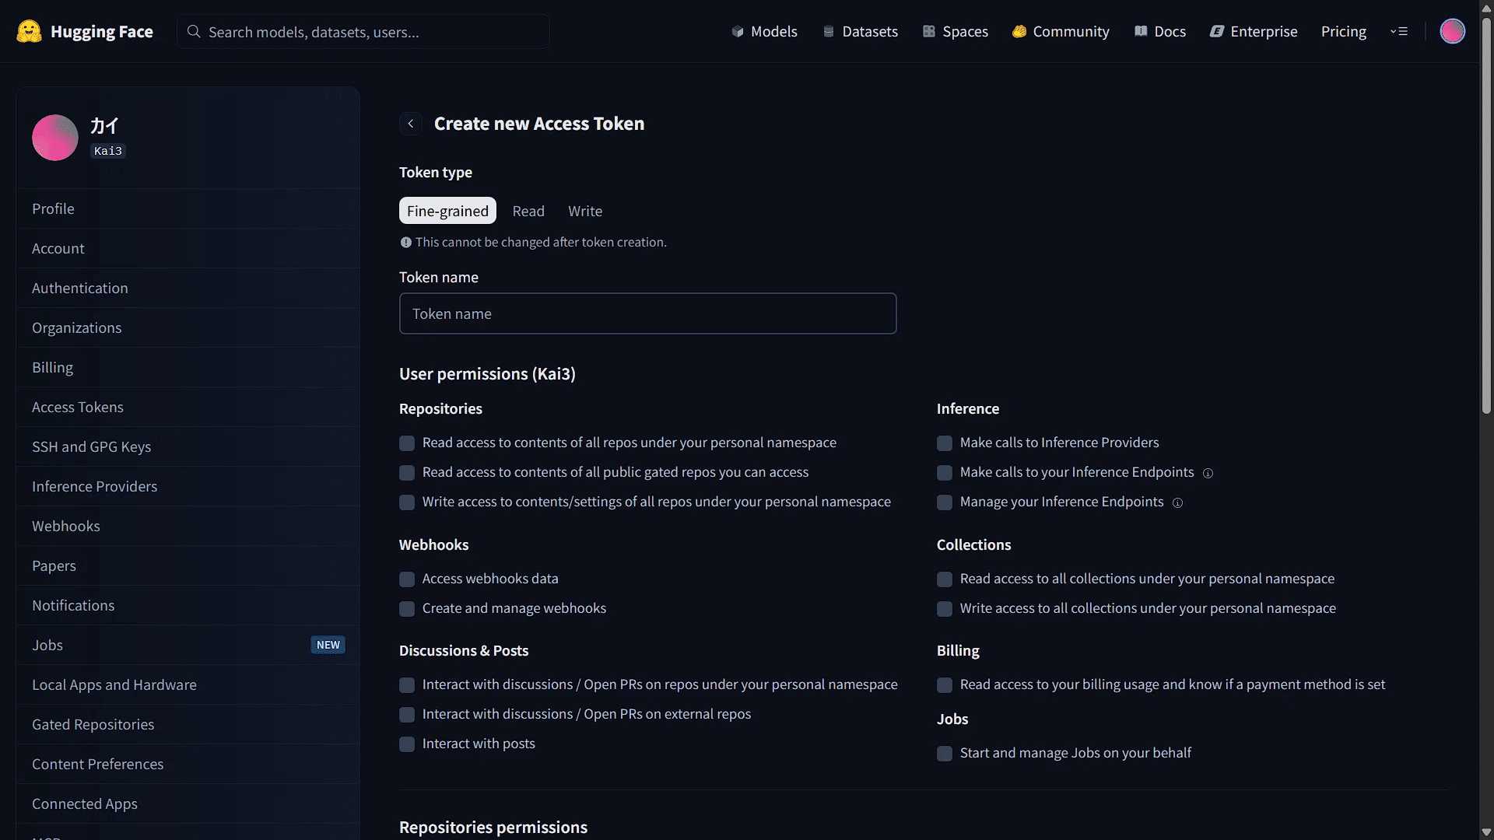Focus the search models, datasets, users box
The image size is (1494, 840).
tap(363, 31)
